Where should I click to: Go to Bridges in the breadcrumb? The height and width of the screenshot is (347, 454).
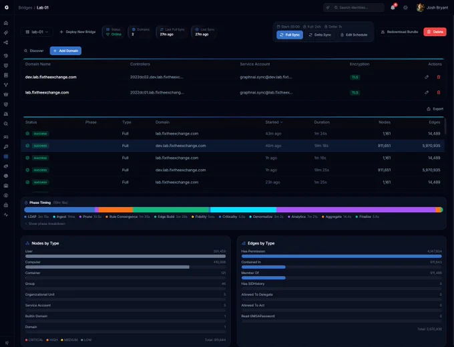(25, 7)
